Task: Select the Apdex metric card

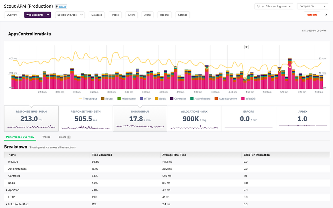Action: (x=303, y=118)
